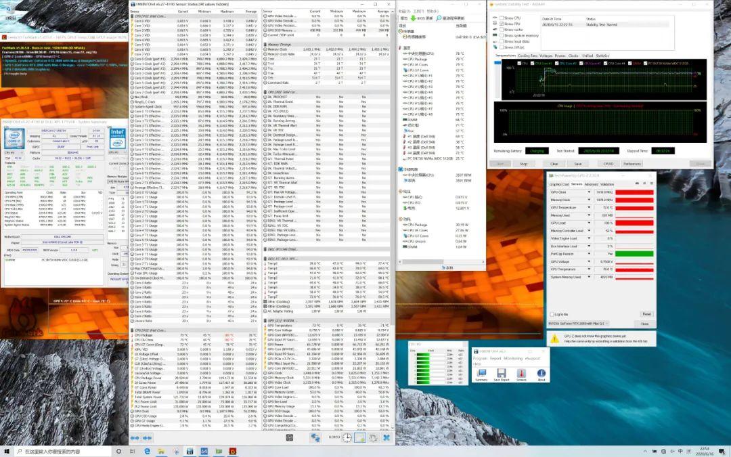Expand the GPU Temperature sensor dropdown
Image resolution: width=731 pixels, height=457 pixels.
click(x=589, y=207)
